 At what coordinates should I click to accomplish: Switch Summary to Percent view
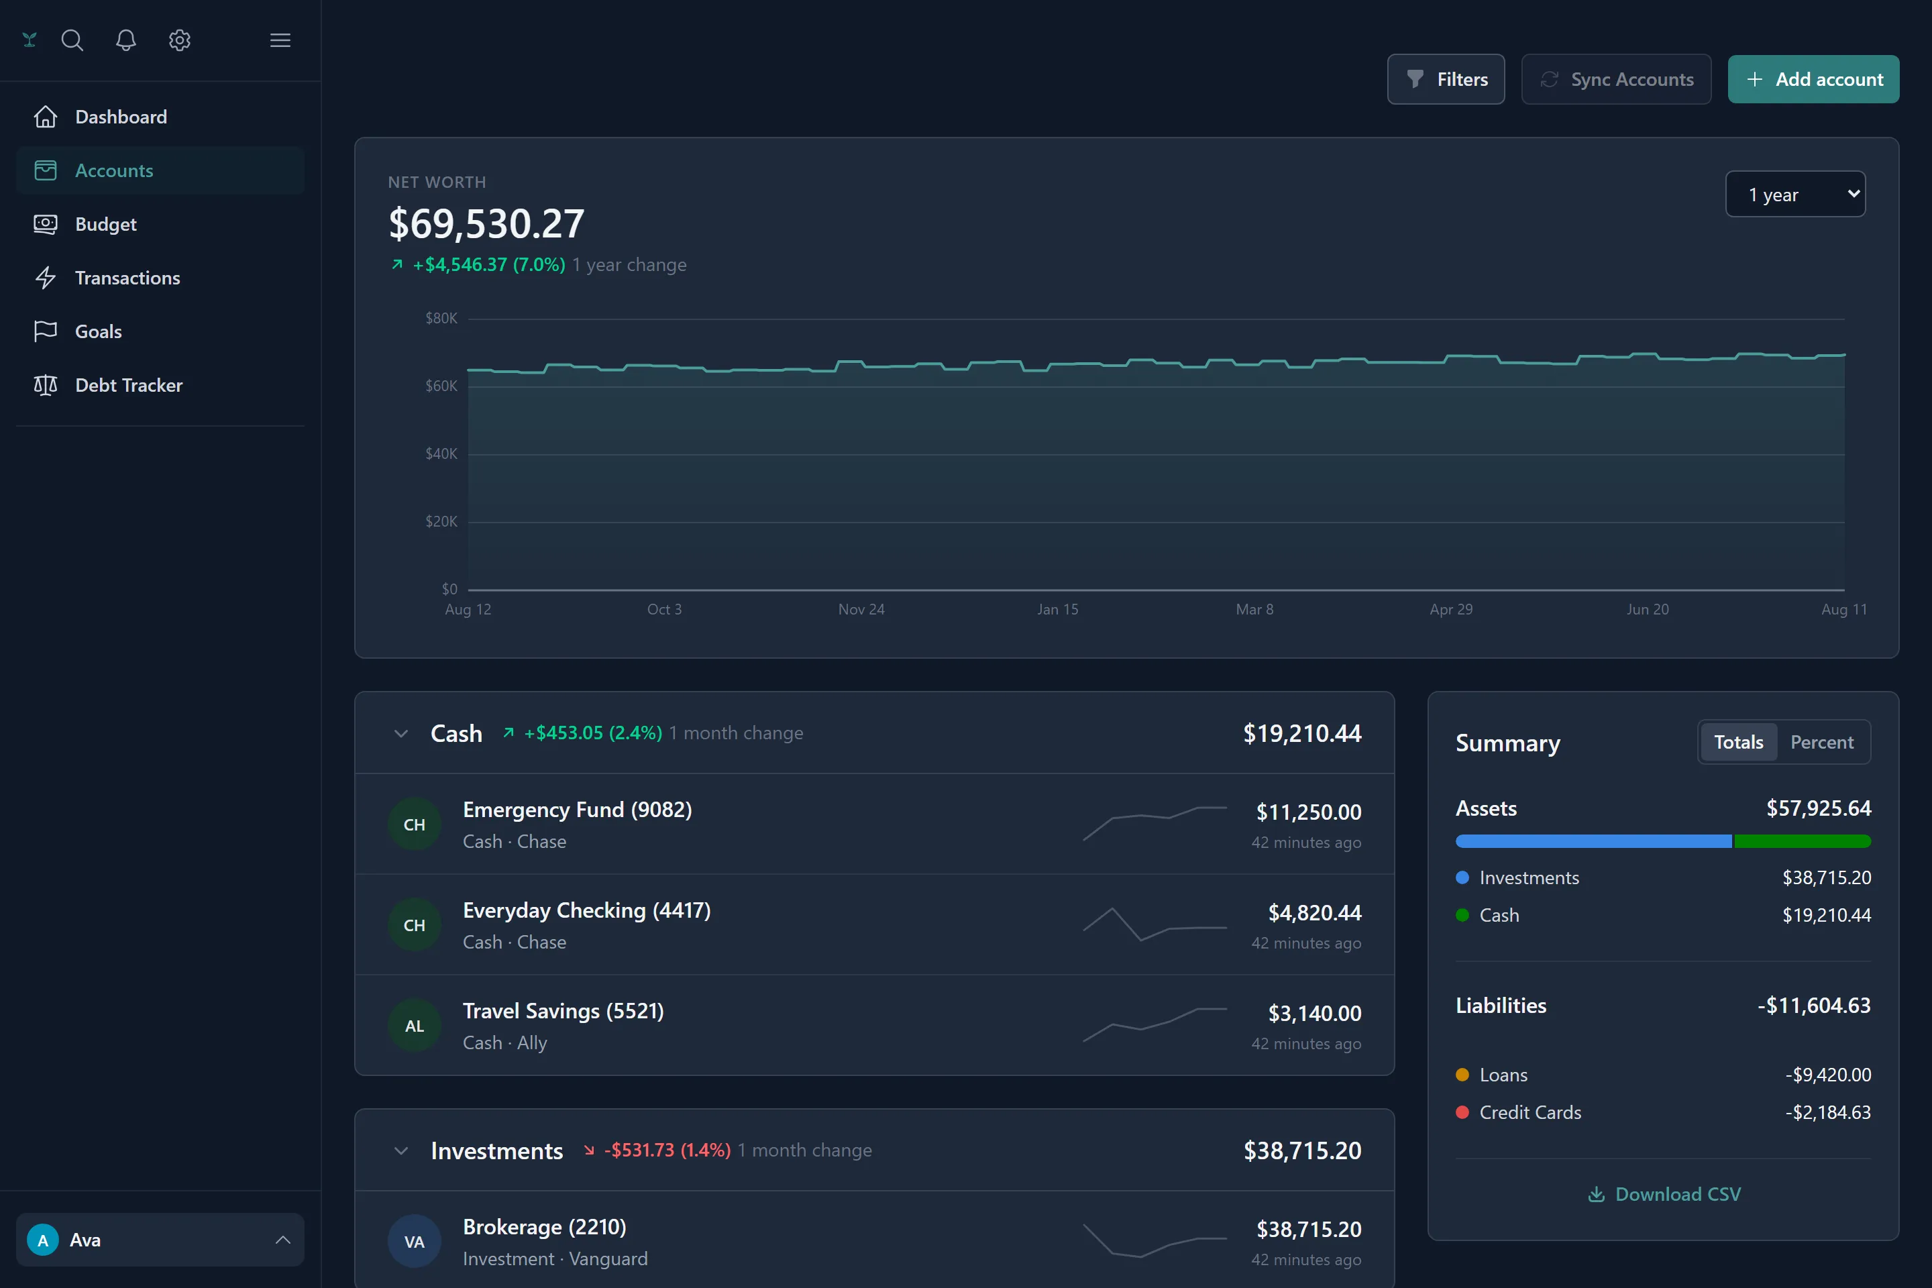tap(1821, 742)
